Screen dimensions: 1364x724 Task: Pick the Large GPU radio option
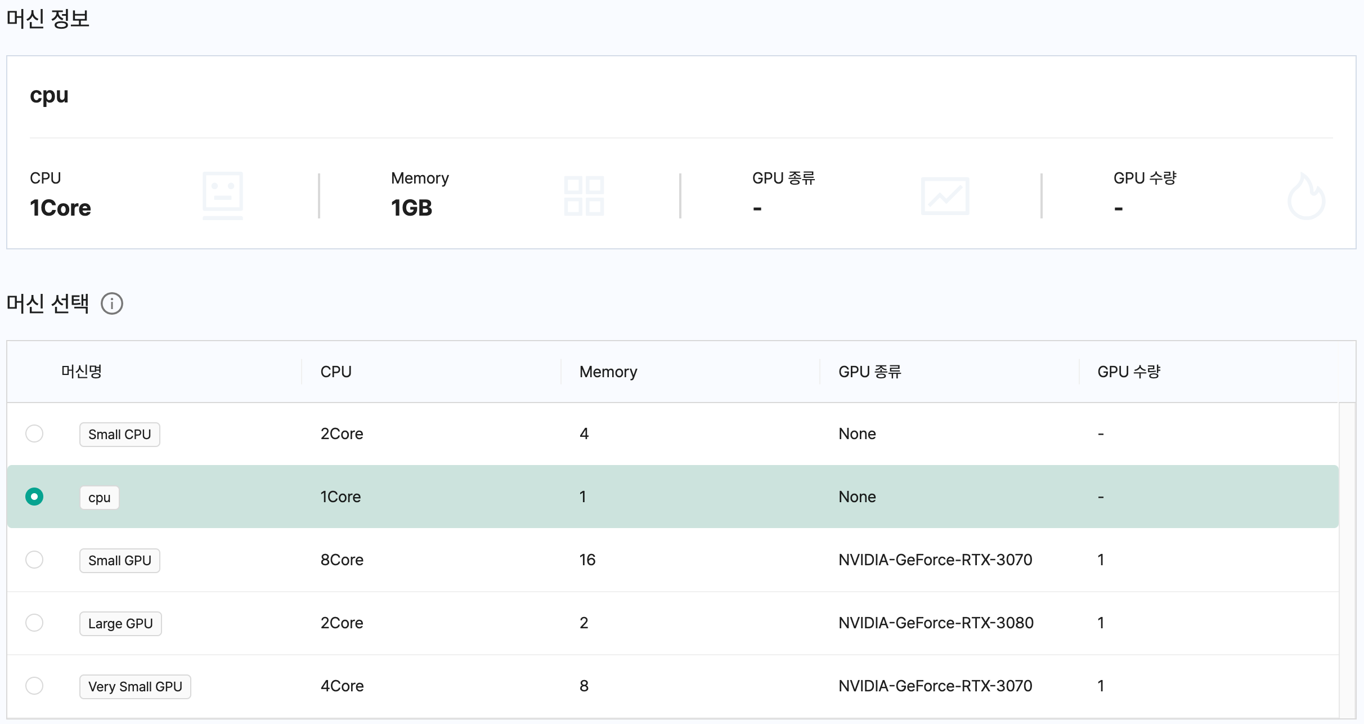pyautogui.click(x=34, y=623)
